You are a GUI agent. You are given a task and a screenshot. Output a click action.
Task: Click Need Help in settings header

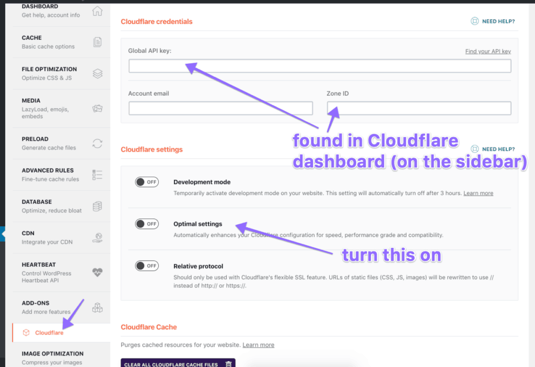pos(498,149)
